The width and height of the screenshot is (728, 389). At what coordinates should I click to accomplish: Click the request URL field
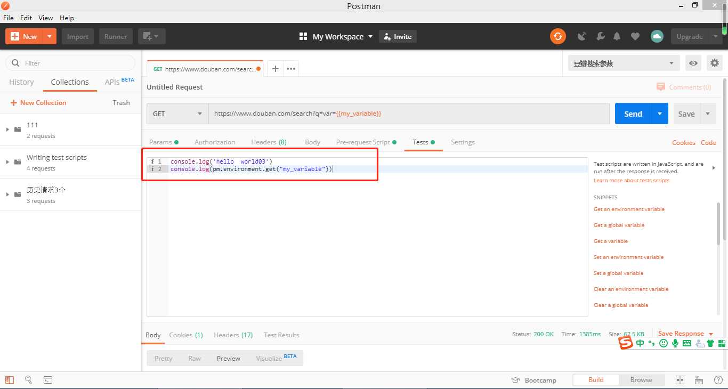tap(409, 114)
